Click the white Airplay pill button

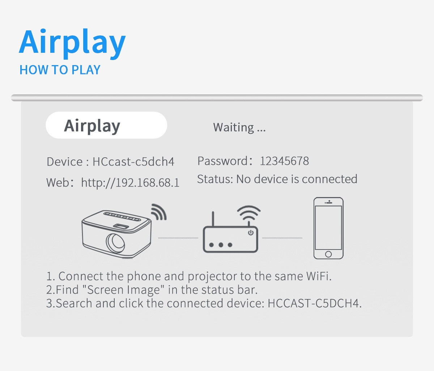tap(106, 125)
